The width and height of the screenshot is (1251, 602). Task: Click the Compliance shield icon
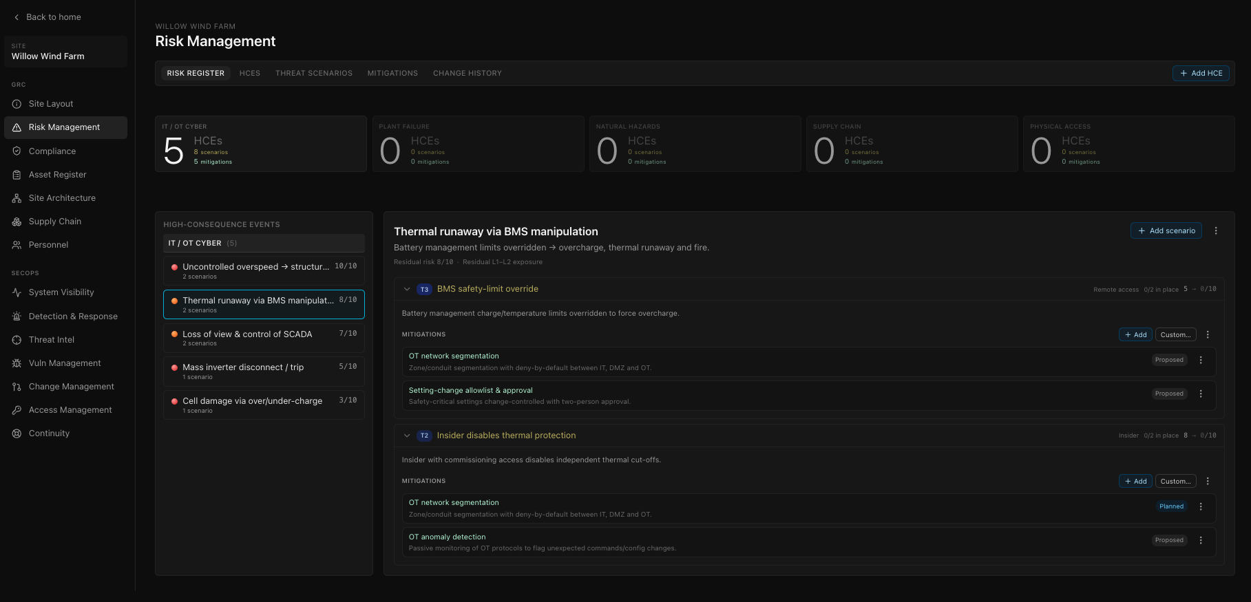(17, 151)
